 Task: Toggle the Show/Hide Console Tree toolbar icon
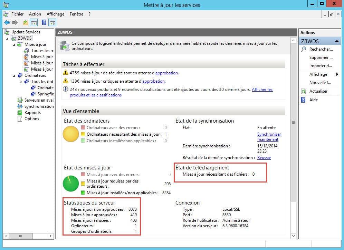(34, 23)
